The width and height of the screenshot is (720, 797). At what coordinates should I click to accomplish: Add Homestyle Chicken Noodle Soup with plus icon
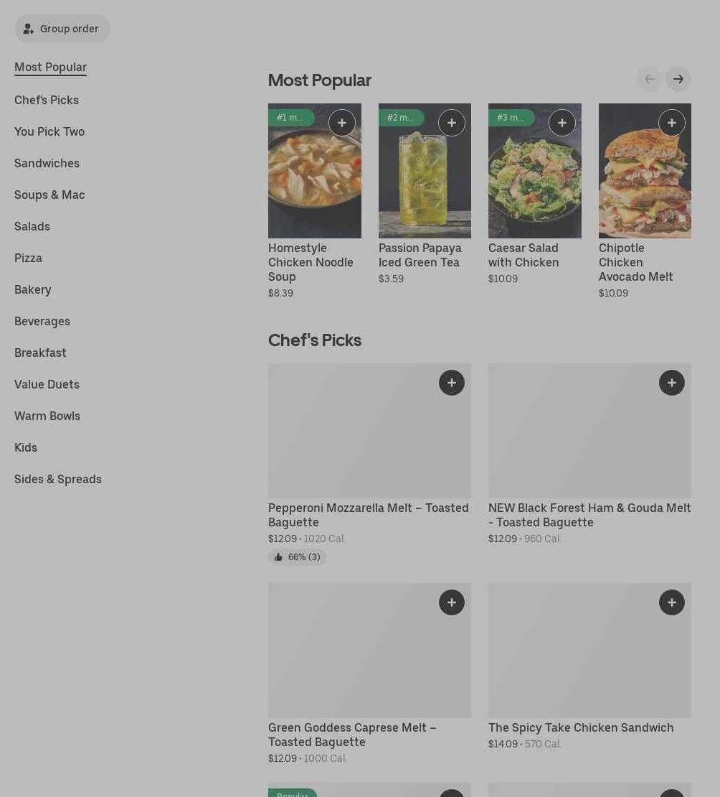pos(342,123)
